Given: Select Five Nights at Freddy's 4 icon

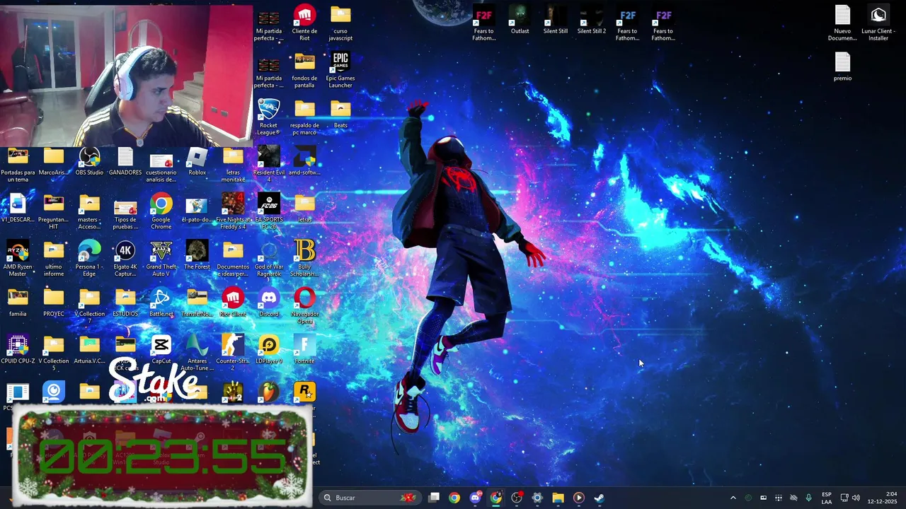Looking at the screenshot, I should [233, 213].
